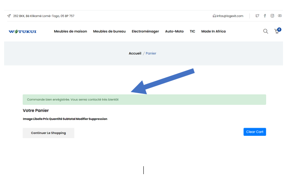Click the Panier breadcrumb
Screen dimensions: 289x179
pyautogui.click(x=151, y=53)
